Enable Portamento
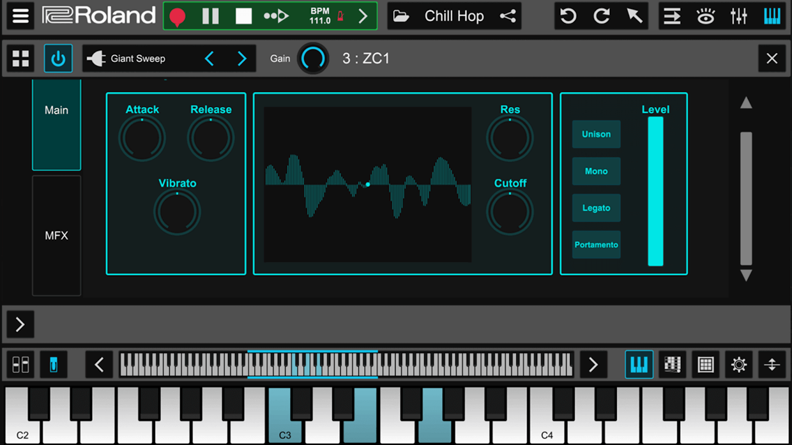The width and height of the screenshot is (792, 445). pos(596,244)
